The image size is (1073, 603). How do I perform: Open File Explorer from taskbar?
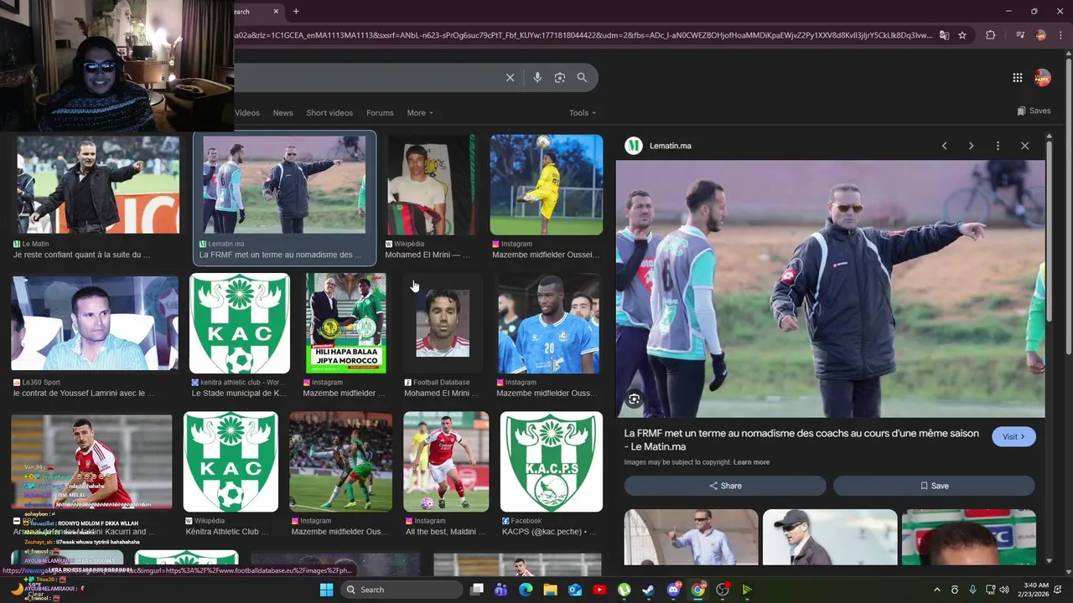[x=550, y=590]
